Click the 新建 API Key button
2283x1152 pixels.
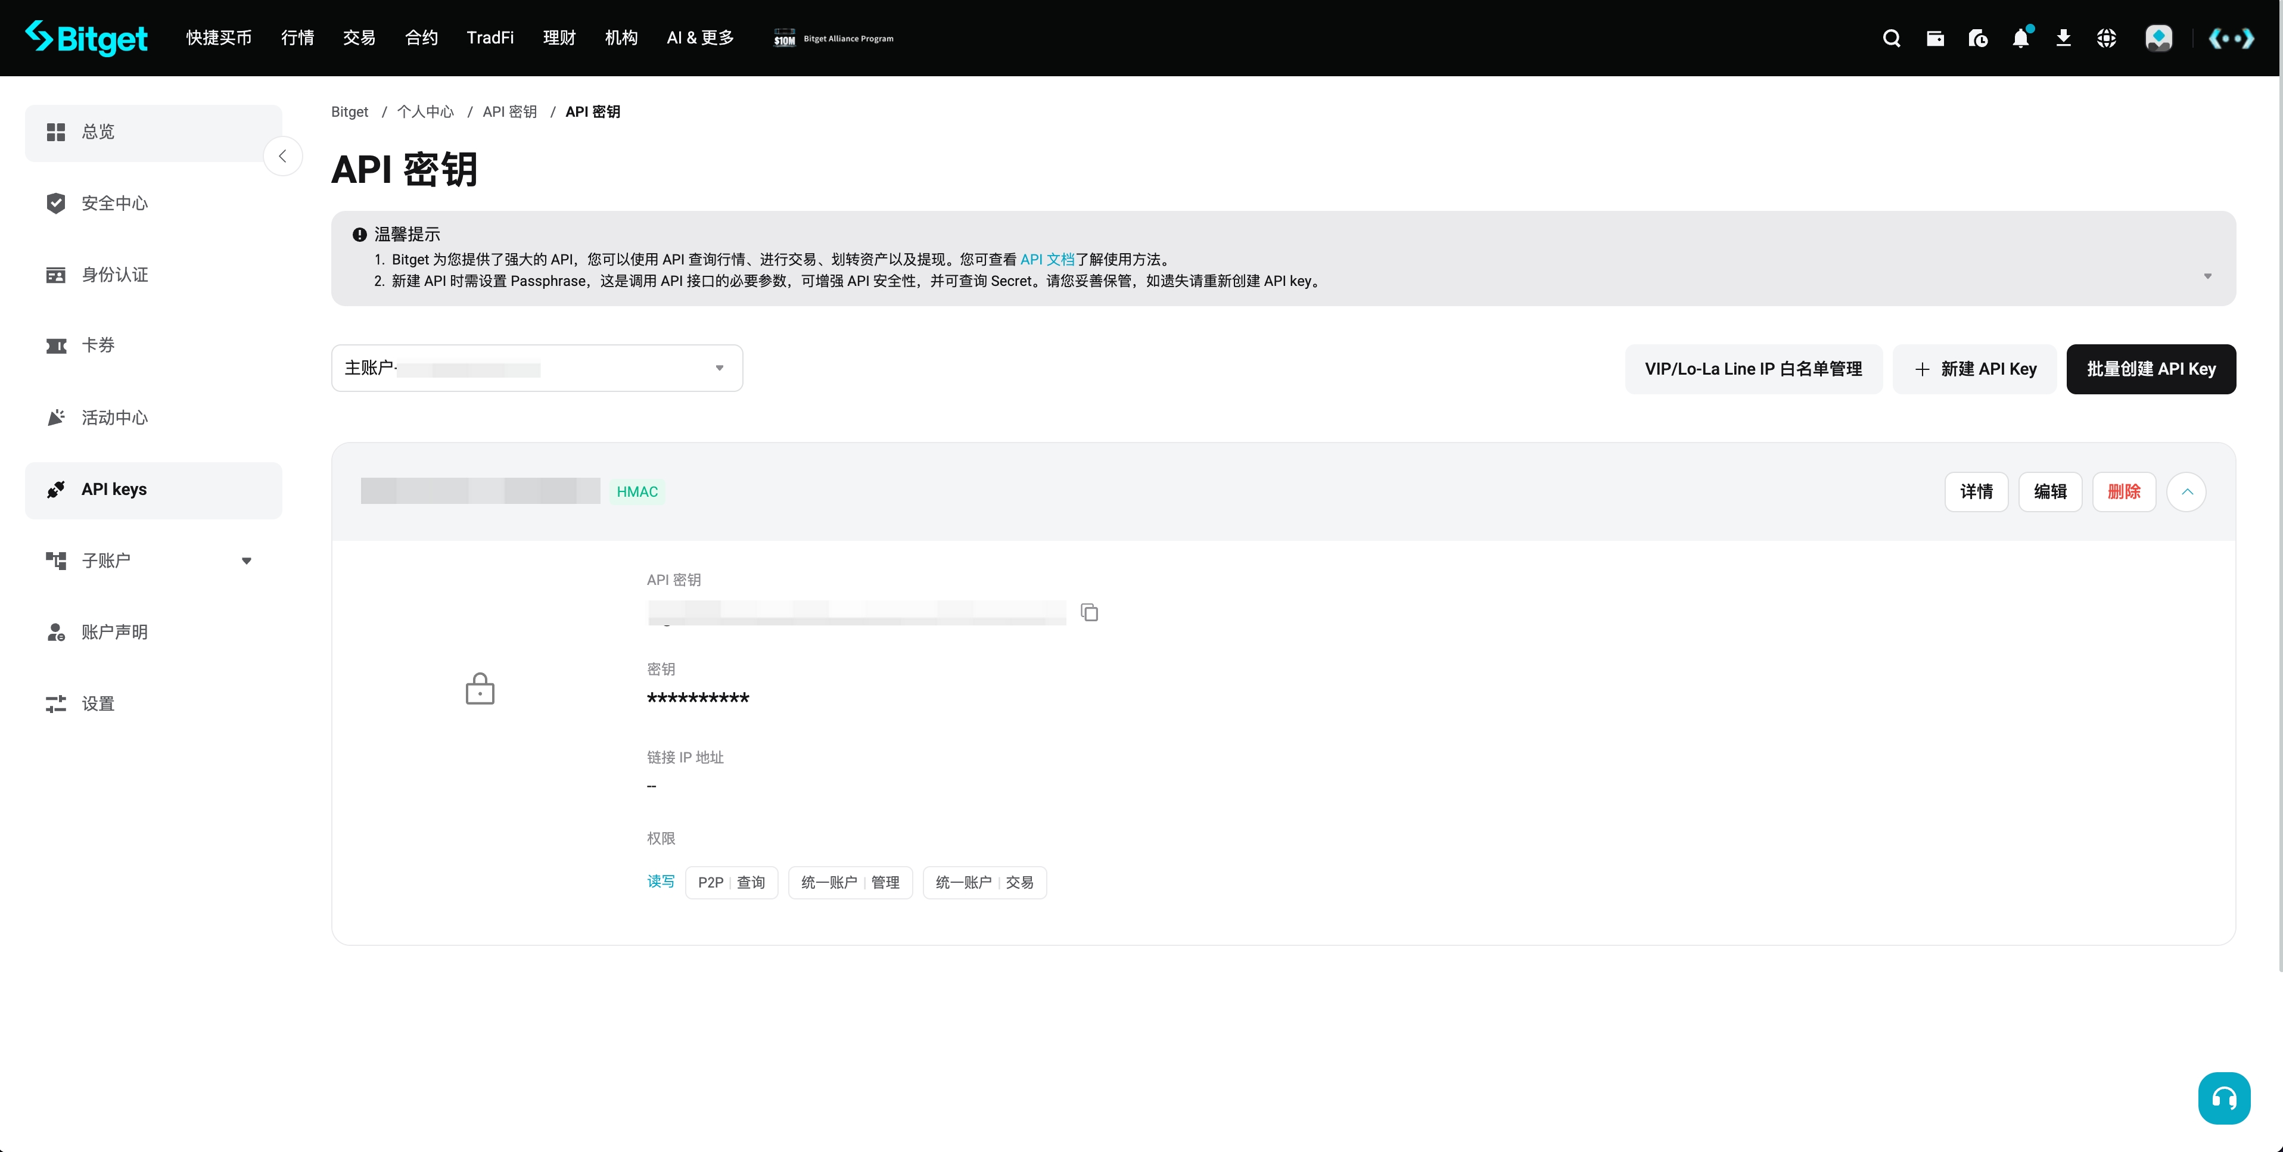pos(1974,369)
